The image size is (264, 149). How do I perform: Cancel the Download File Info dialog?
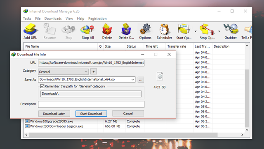point(128,113)
